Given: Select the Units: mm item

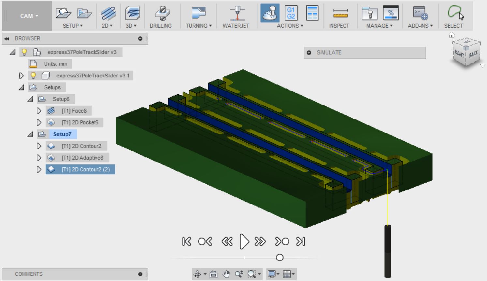Looking at the screenshot, I should point(50,64).
